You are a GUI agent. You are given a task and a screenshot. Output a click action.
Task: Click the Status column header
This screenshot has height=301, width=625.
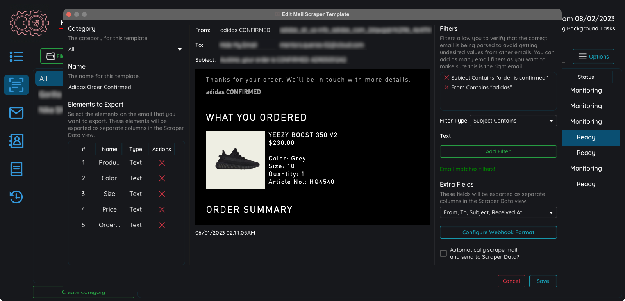pos(586,77)
